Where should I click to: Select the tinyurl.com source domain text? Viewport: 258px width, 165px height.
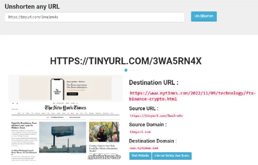click(140, 132)
